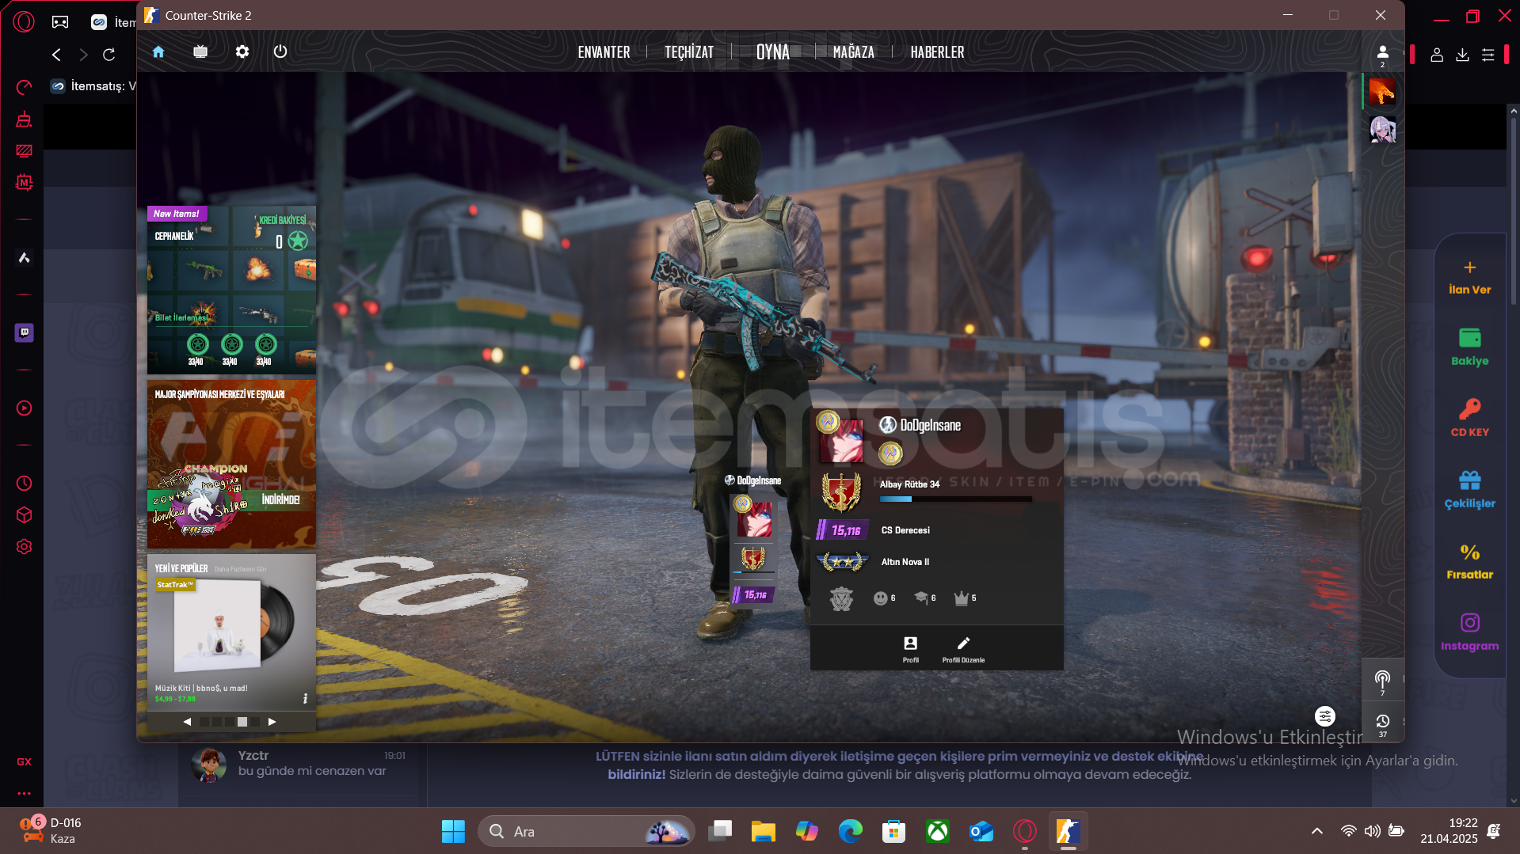1520x854 pixels.
Task: Open Opera easy setup menu icon
Action: [x=1488, y=55]
